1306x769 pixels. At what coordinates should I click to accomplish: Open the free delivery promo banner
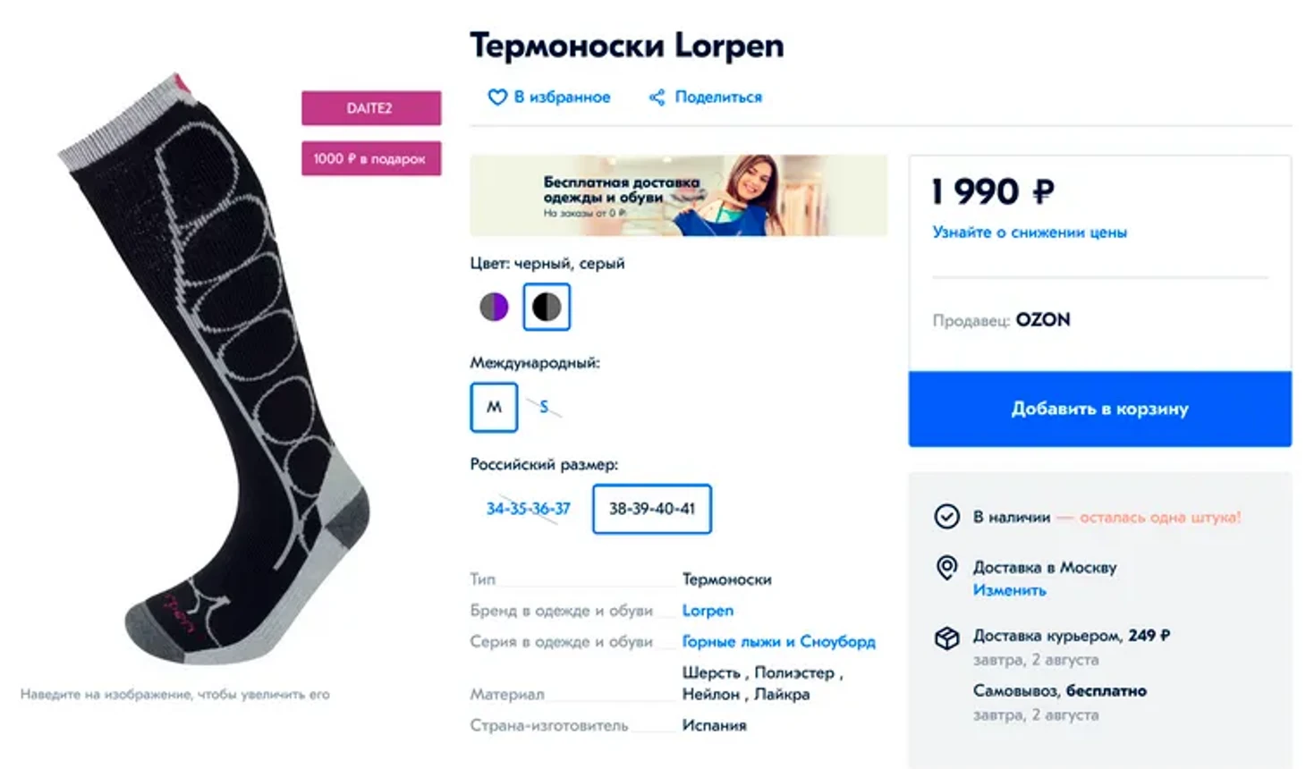[679, 196]
